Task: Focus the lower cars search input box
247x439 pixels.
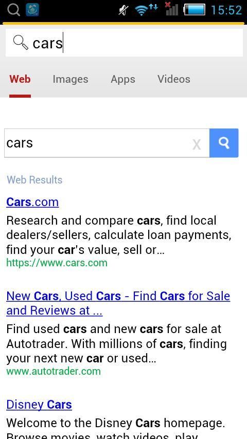Action: (x=107, y=143)
